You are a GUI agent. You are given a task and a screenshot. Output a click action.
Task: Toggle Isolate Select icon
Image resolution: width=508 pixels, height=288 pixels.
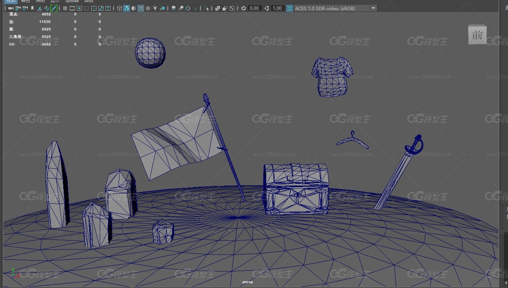[206, 8]
